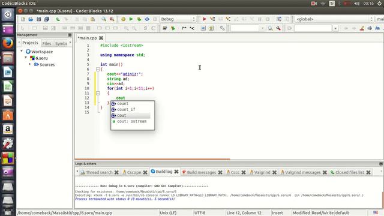384x216 pixels.
Task: Select the *main.cpp editor tab
Action: (x=87, y=38)
